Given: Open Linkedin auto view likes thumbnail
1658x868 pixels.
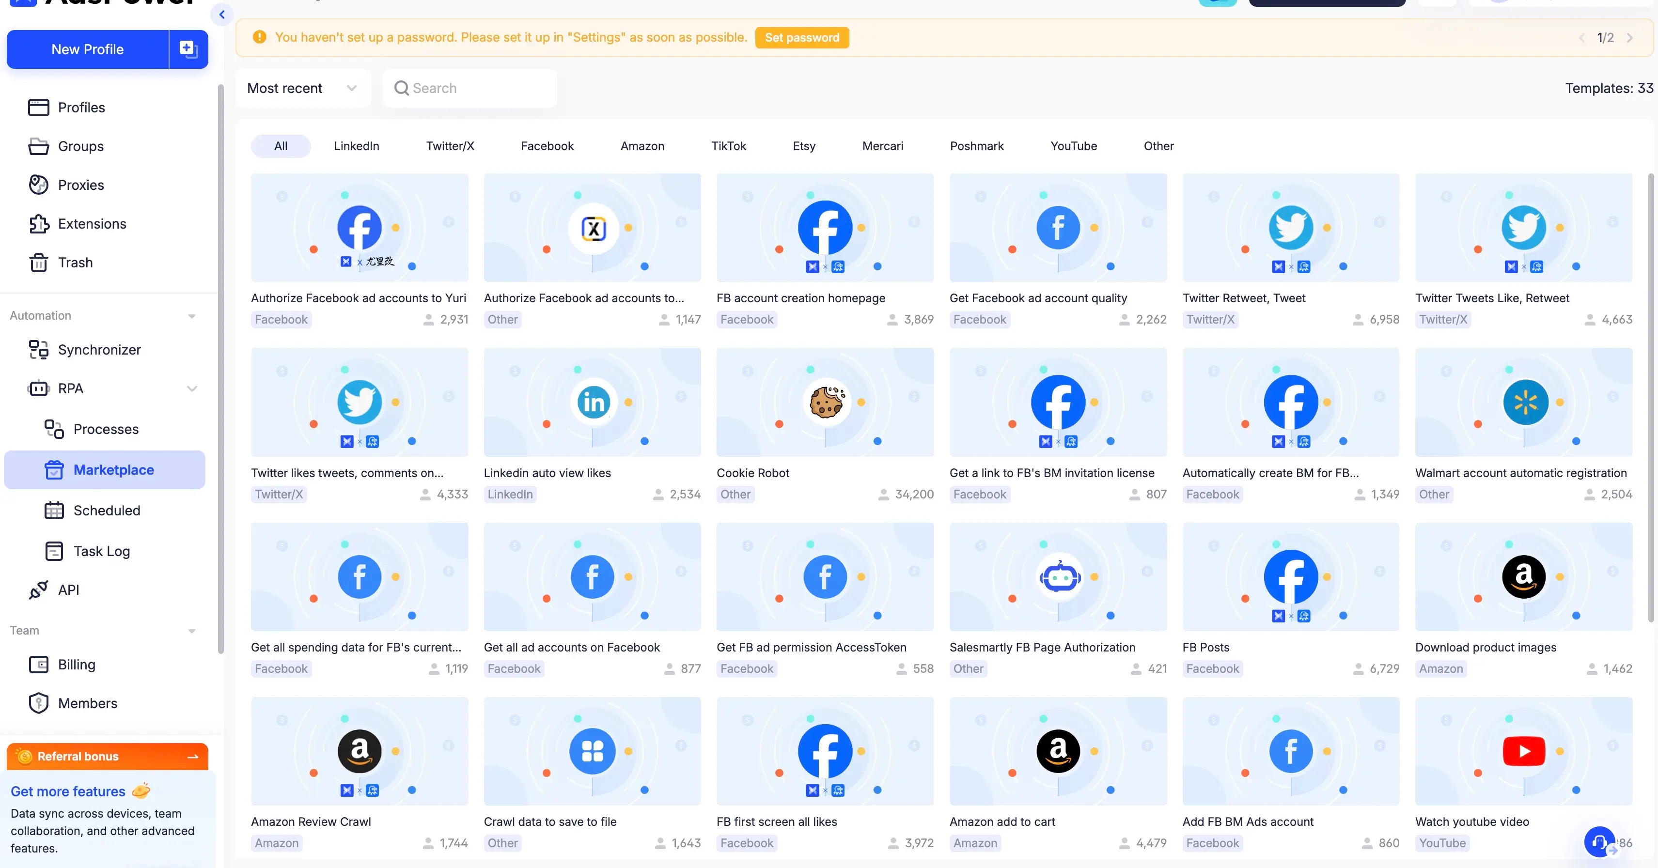Looking at the screenshot, I should click(x=592, y=402).
